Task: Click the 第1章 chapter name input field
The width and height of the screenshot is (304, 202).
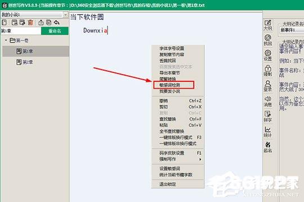Action: point(21,31)
